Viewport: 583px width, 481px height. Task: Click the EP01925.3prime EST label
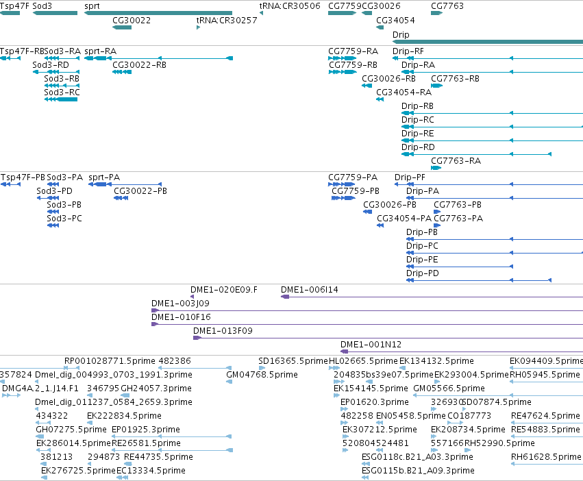[146, 430]
